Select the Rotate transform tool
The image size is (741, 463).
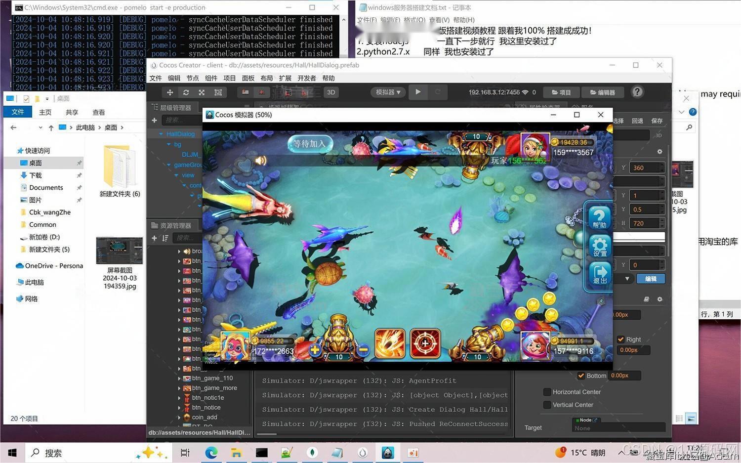(186, 92)
